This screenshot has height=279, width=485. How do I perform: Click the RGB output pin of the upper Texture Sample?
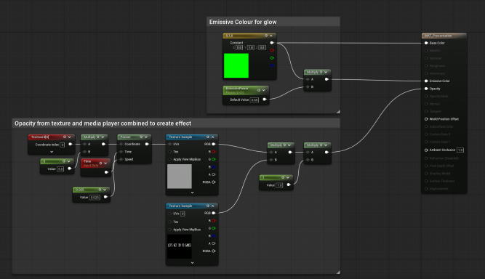click(x=214, y=144)
